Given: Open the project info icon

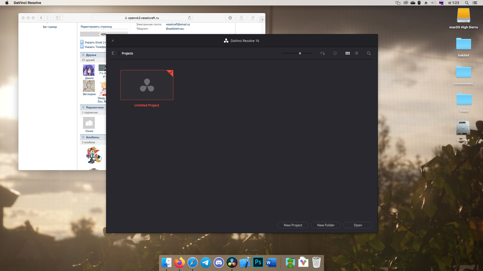Looking at the screenshot, I should point(335,53).
